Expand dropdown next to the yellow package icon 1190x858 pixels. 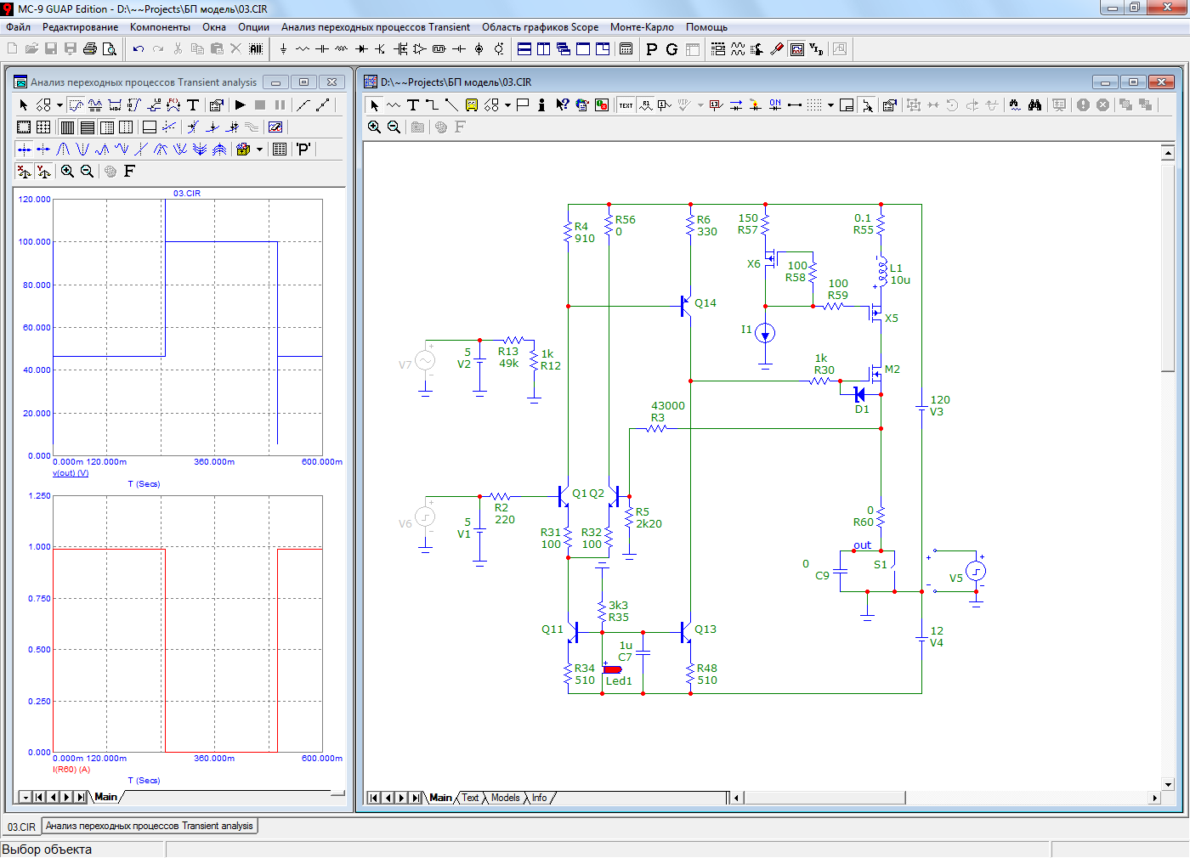259,150
